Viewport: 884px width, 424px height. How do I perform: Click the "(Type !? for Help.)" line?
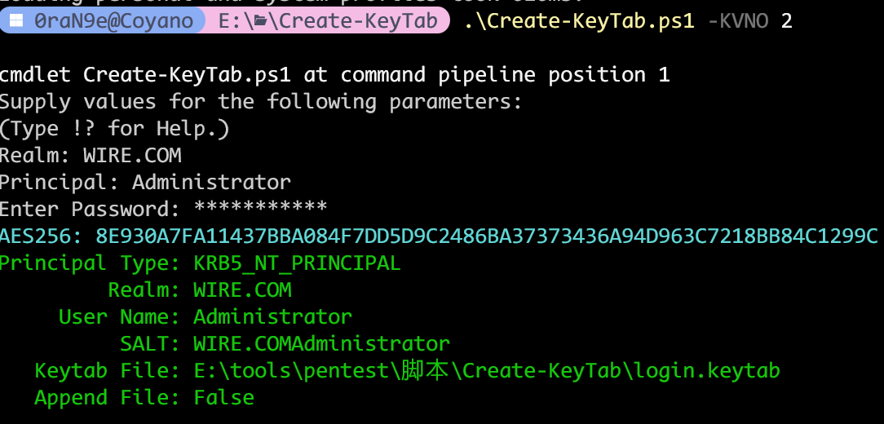click(115, 129)
